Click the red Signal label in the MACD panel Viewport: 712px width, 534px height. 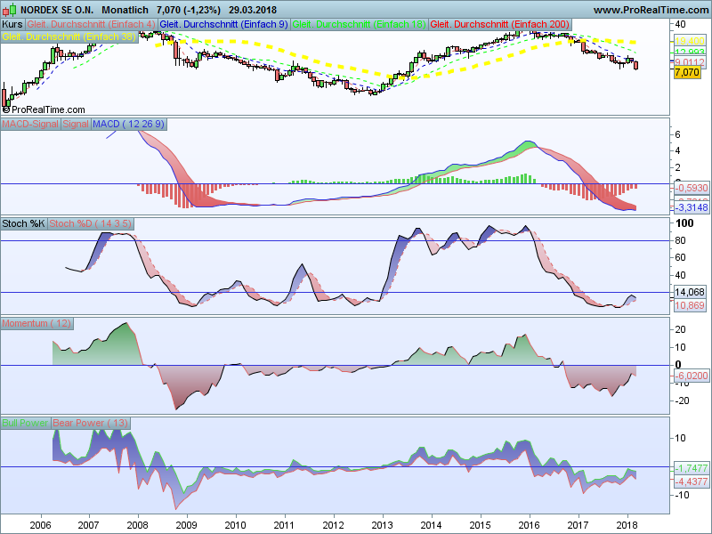tap(76, 124)
